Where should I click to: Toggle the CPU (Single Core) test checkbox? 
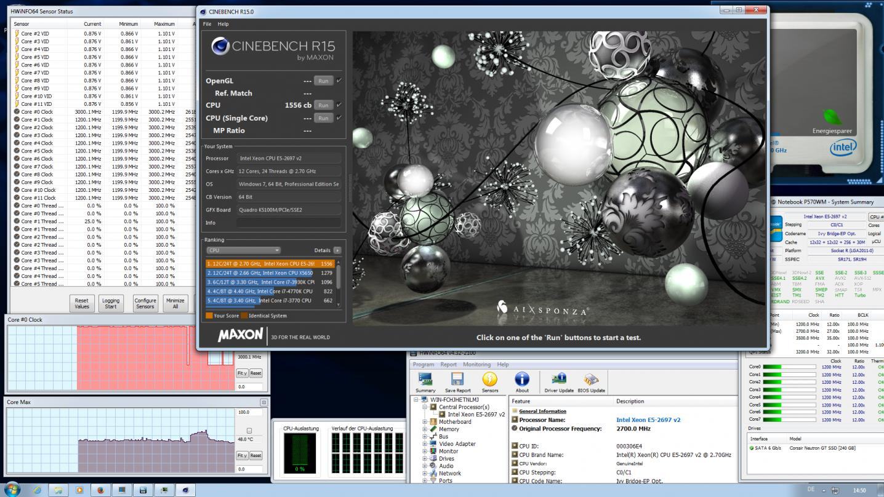click(x=339, y=117)
